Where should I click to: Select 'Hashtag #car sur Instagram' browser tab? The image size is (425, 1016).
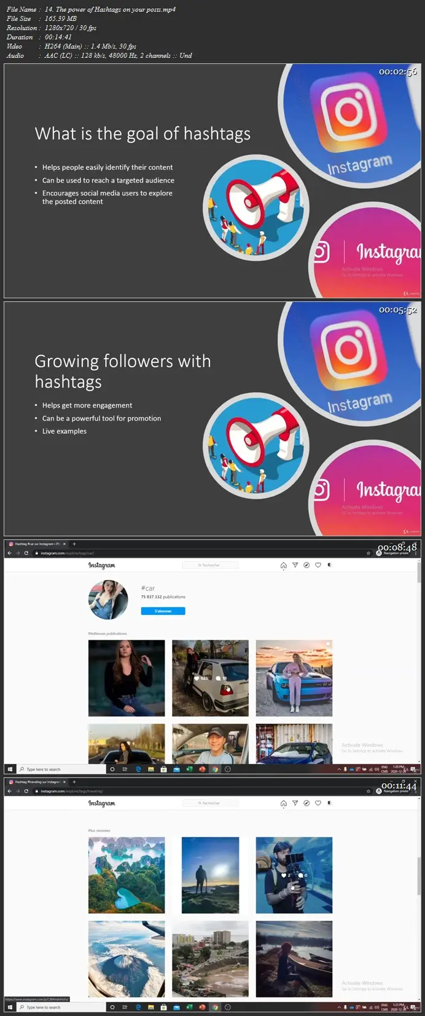click(x=37, y=544)
